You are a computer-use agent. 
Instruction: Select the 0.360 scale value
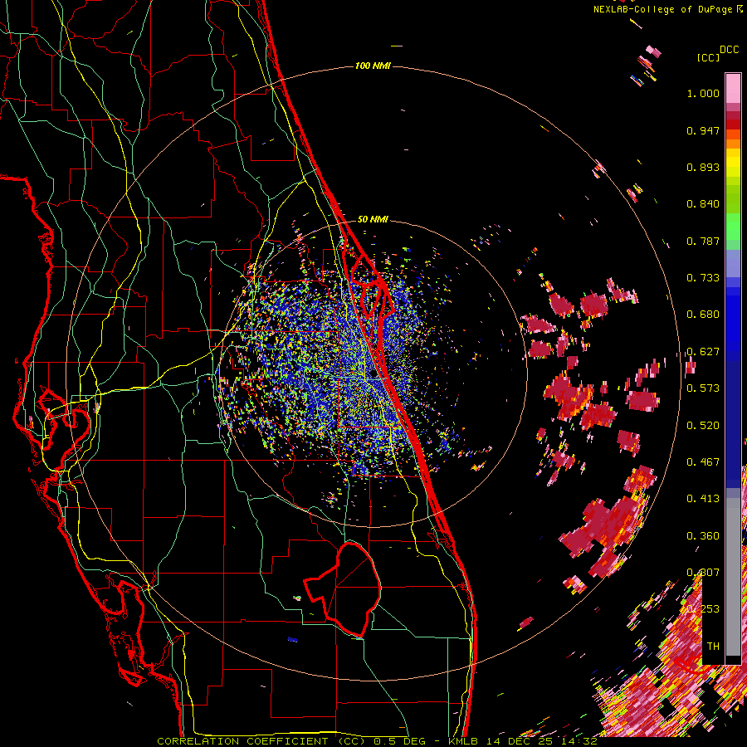(703, 536)
